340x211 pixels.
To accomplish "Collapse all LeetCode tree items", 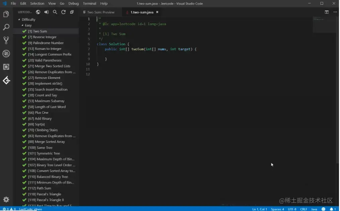I will 72,12.
